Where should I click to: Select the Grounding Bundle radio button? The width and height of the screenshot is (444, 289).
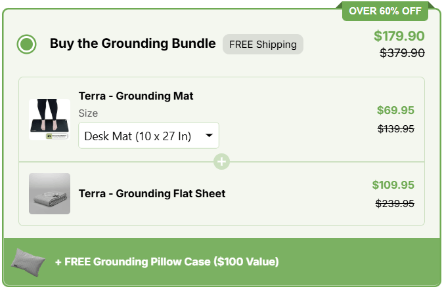pos(27,45)
